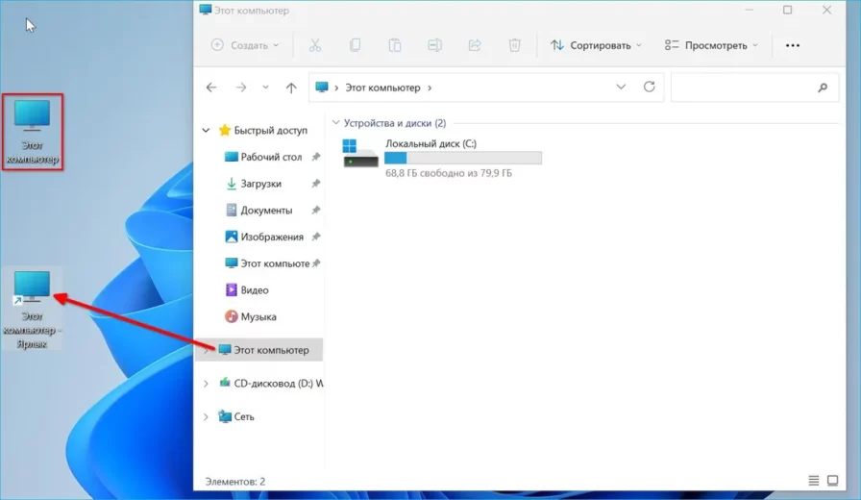
Task: Click the Delete trash bin icon
Action: pyautogui.click(x=514, y=45)
